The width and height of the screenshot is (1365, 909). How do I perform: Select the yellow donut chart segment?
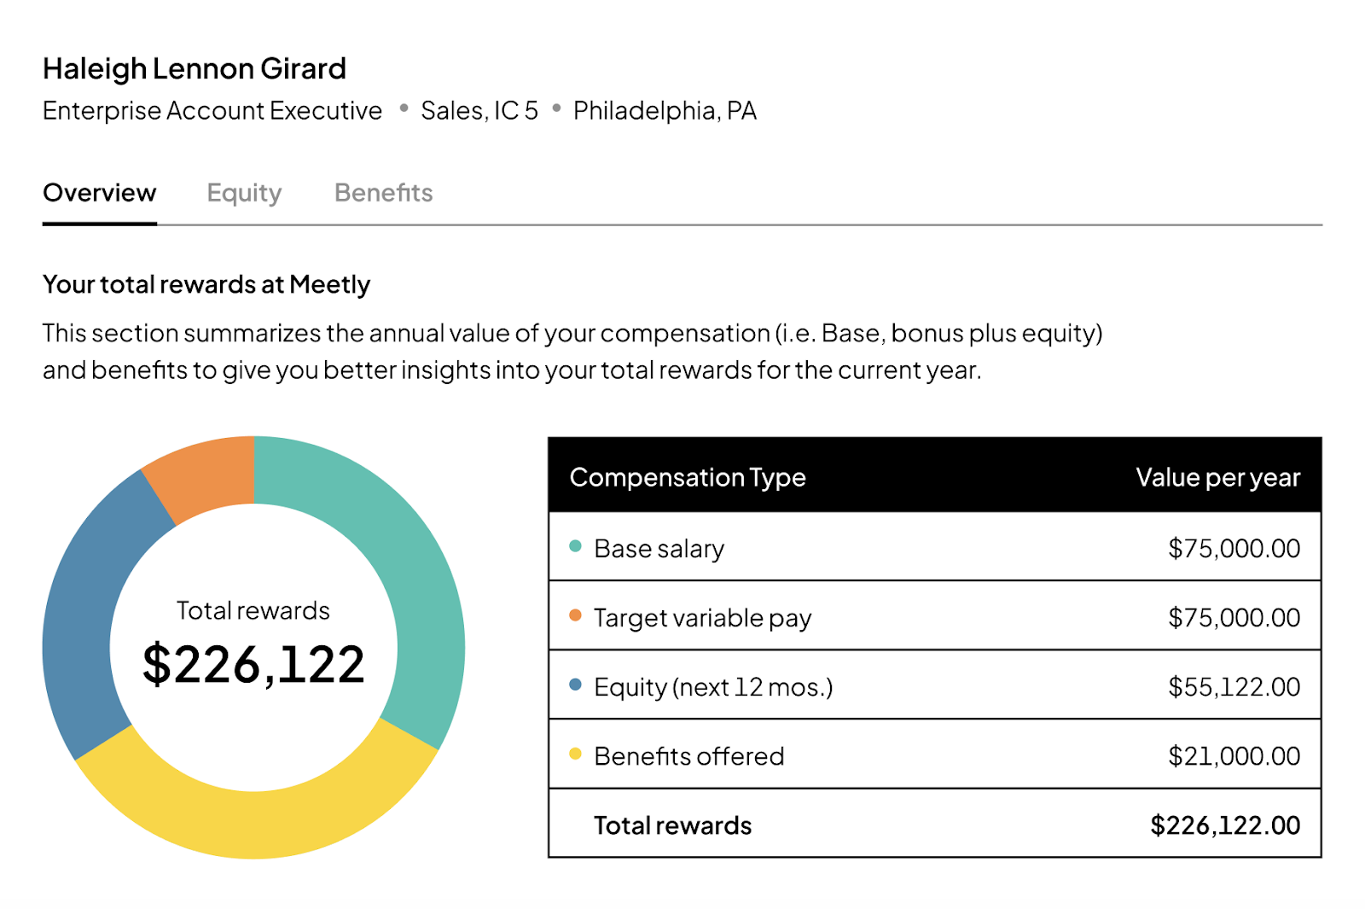click(x=256, y=824)
